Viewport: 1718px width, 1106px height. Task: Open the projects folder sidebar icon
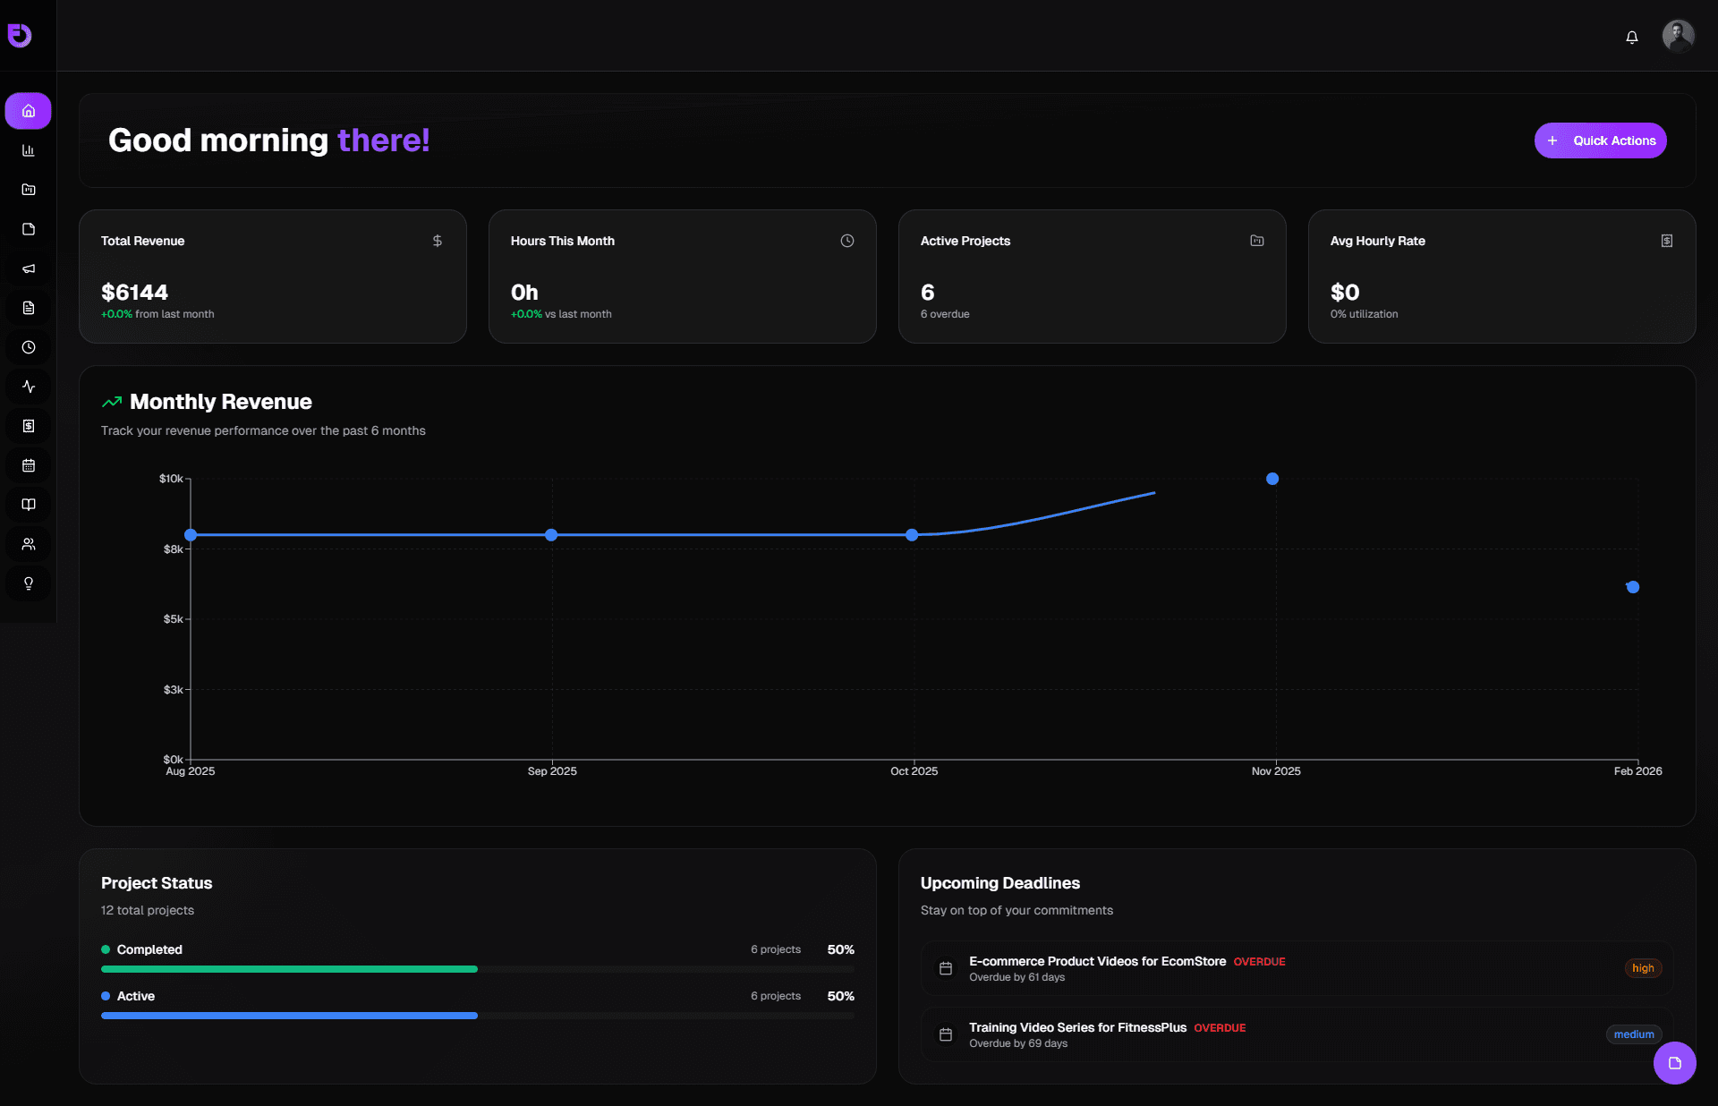click(x=29, y=190)
